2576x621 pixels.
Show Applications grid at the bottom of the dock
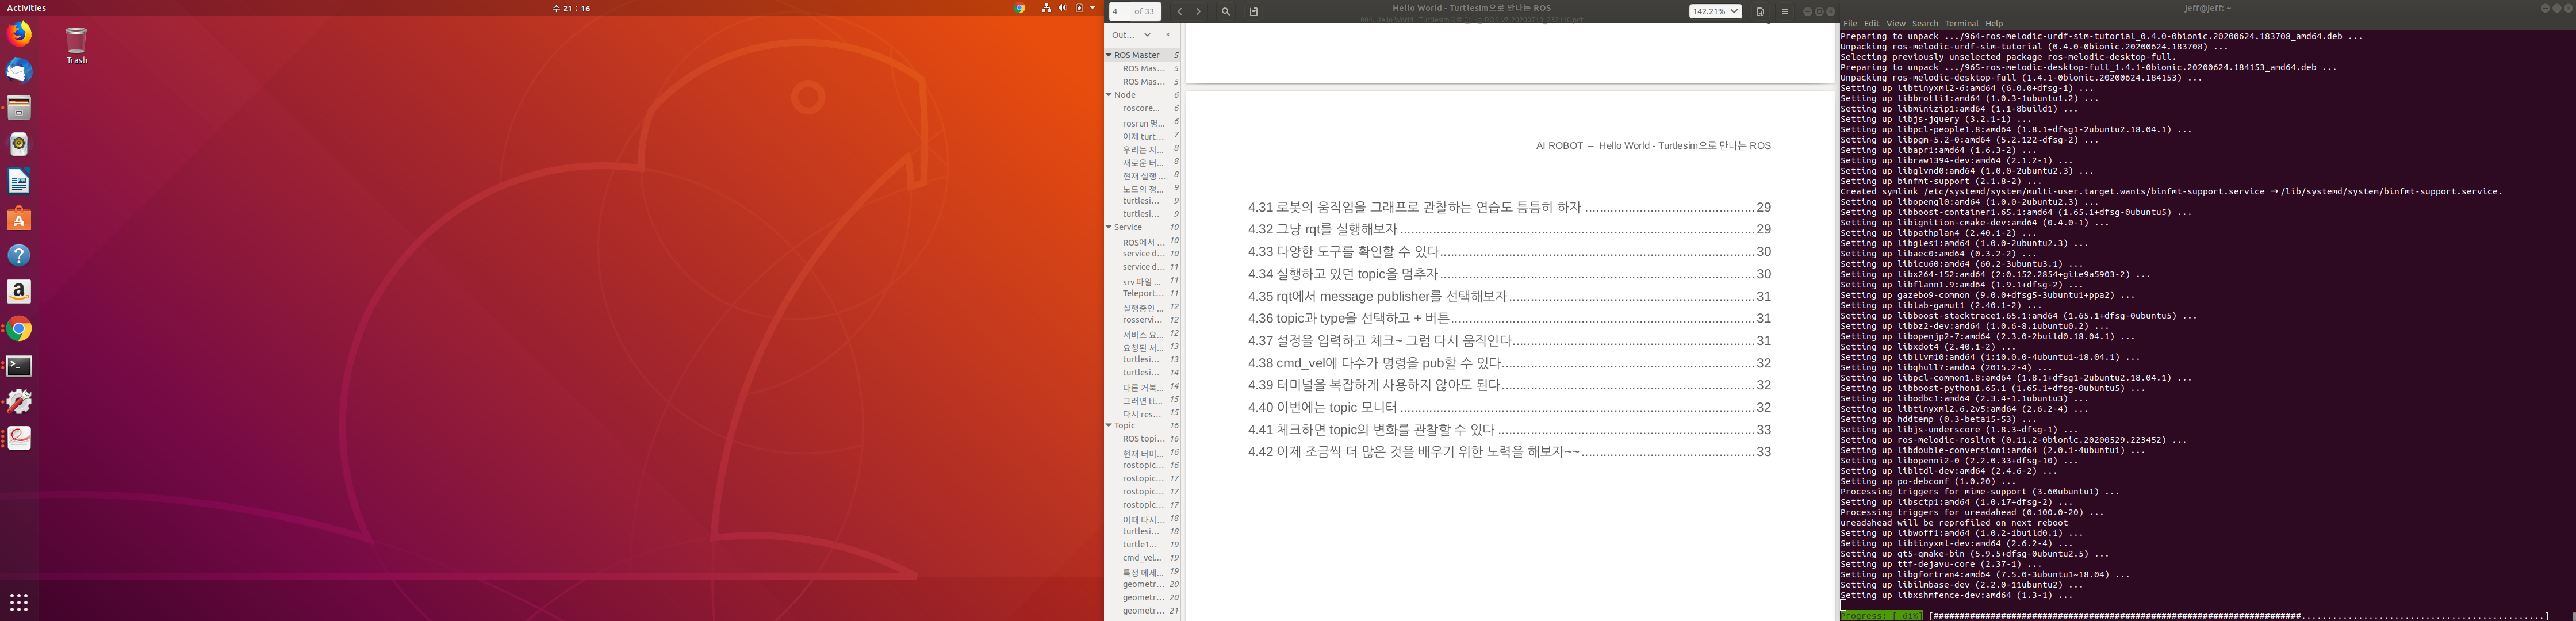point(19,602)
